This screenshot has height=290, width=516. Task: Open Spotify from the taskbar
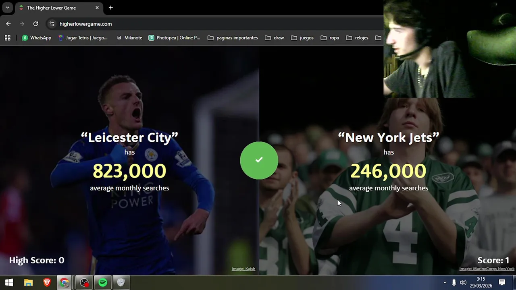click(x=103, y=283)
